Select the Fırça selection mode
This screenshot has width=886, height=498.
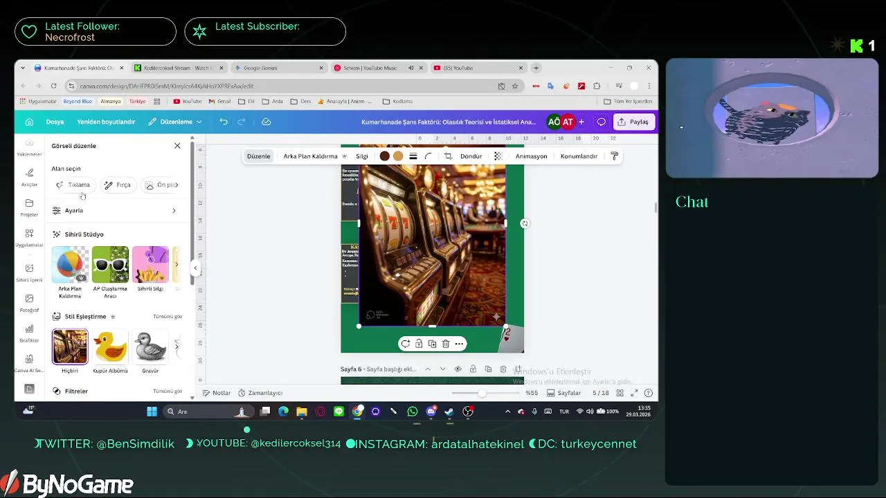(x=118, y=185)
